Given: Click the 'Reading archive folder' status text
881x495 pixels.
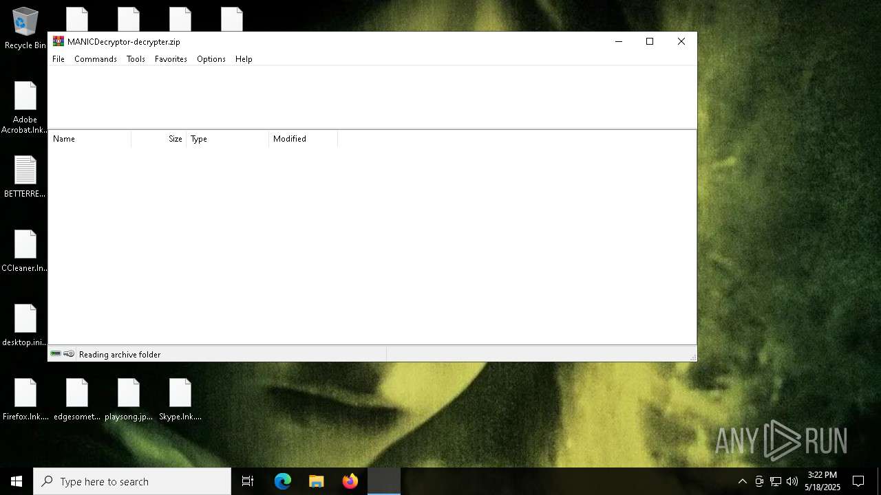Looking at the screenshot, I should [x=120, y=355].
